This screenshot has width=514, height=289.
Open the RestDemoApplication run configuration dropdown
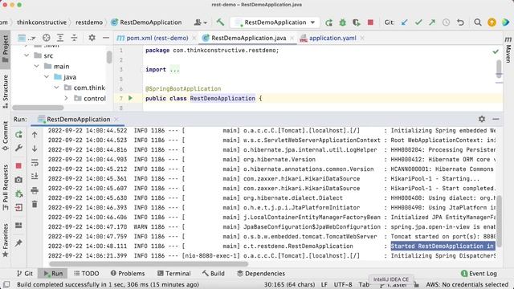coord(275,22)
